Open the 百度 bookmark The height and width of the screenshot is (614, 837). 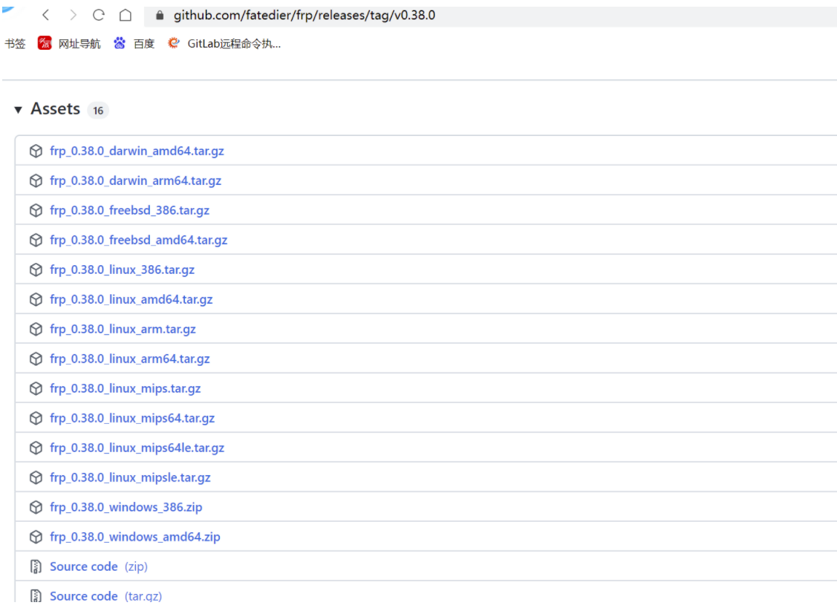coord(143,44)
